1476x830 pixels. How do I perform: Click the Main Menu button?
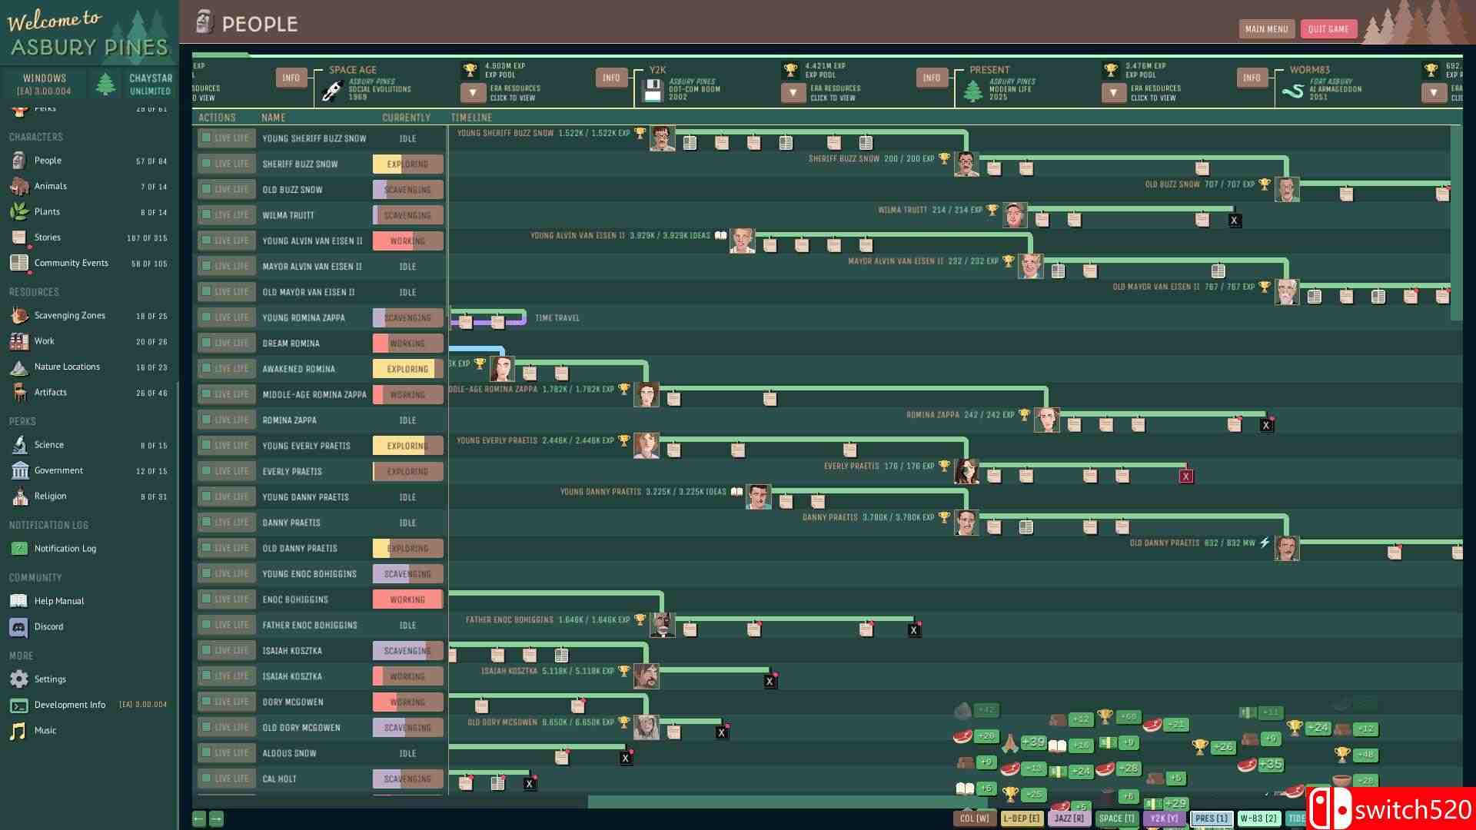(x=1266, y=29)
